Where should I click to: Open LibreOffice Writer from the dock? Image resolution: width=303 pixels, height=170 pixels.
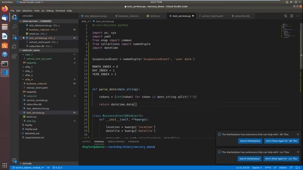(5, 36)
